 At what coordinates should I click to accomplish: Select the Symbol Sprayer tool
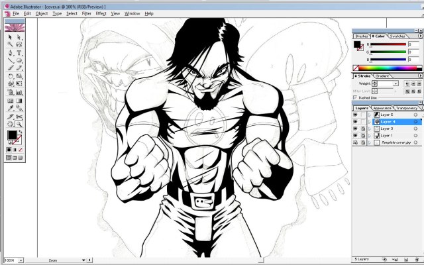click(x=11, y=92)
